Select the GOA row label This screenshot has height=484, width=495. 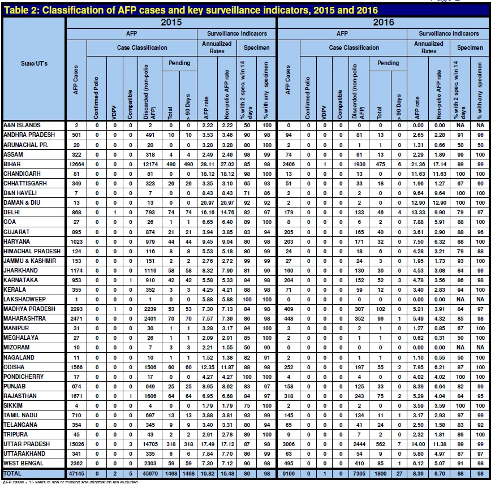tap(10, 222)
